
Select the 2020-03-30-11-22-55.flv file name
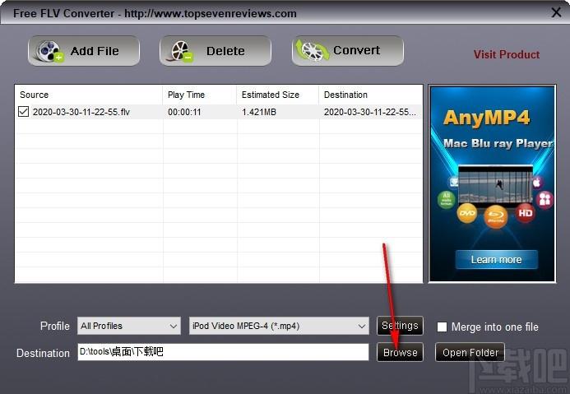click(x=81, y=112)
